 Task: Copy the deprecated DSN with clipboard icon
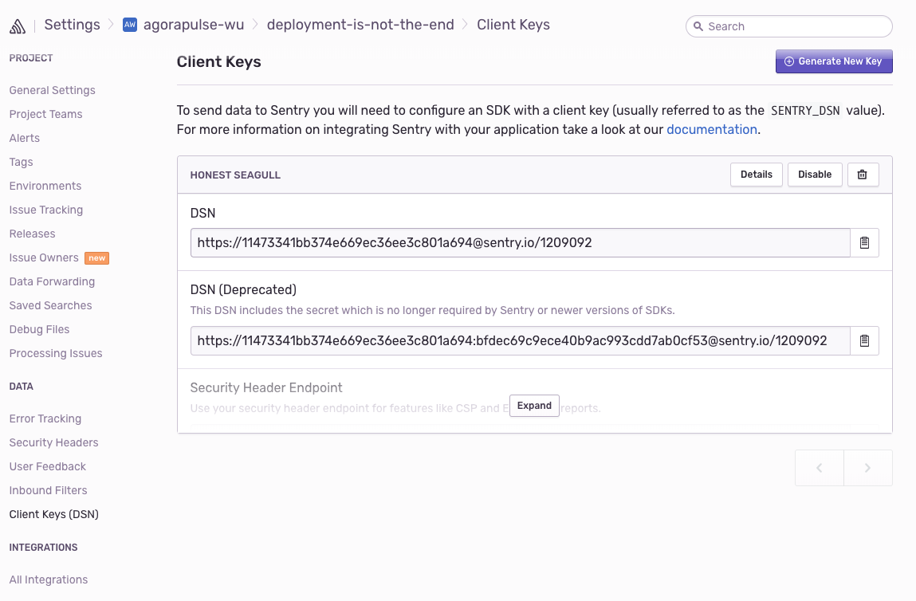click(x=865, y=340)
